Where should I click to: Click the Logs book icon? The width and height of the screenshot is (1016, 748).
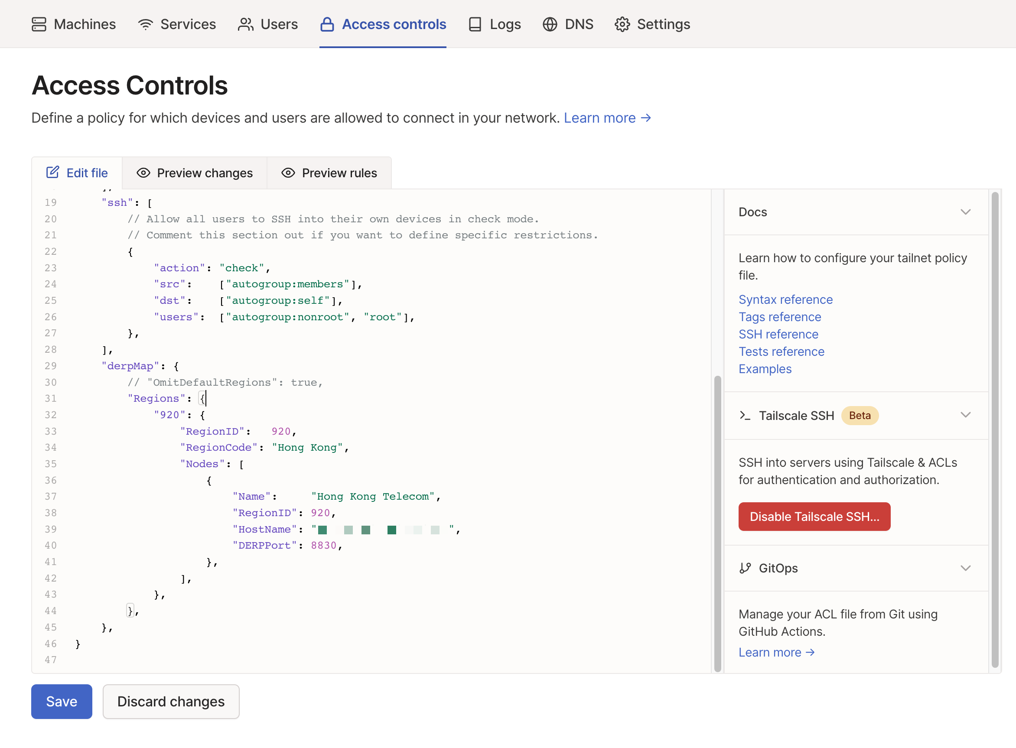coord(475,24)
